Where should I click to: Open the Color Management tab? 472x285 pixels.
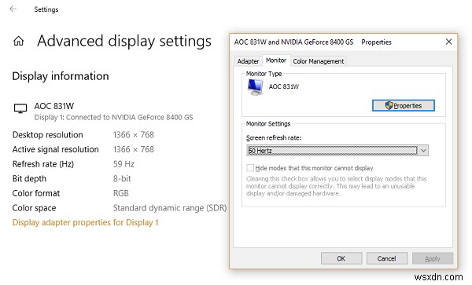pyautogui.click(x=318, y=61)
